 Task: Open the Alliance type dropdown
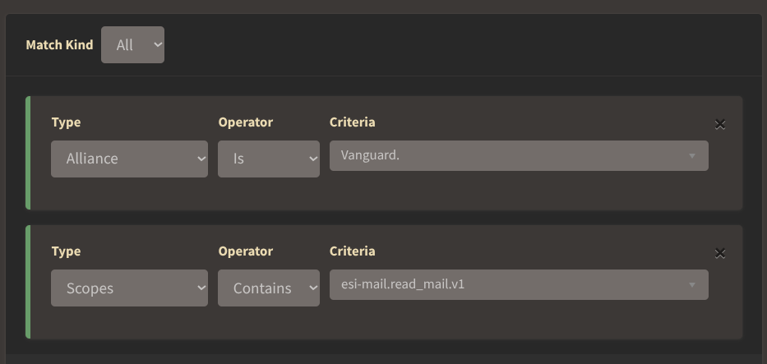(129, 159)
